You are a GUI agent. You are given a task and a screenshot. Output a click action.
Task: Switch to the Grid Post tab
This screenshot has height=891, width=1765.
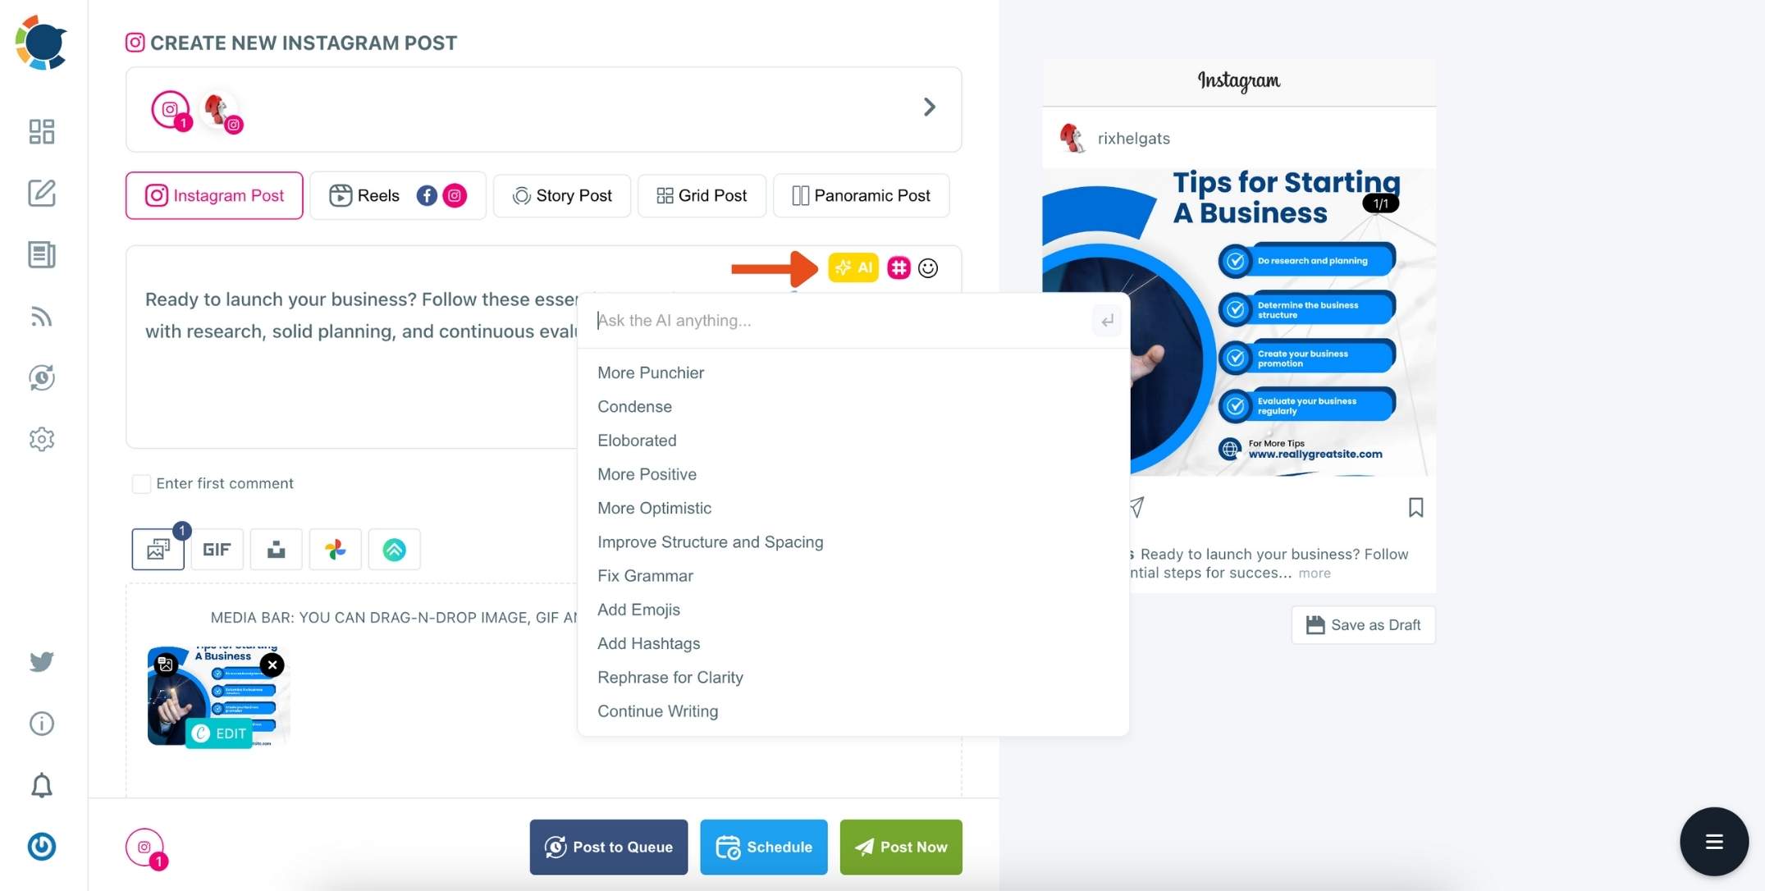click(x=702, y=195)
